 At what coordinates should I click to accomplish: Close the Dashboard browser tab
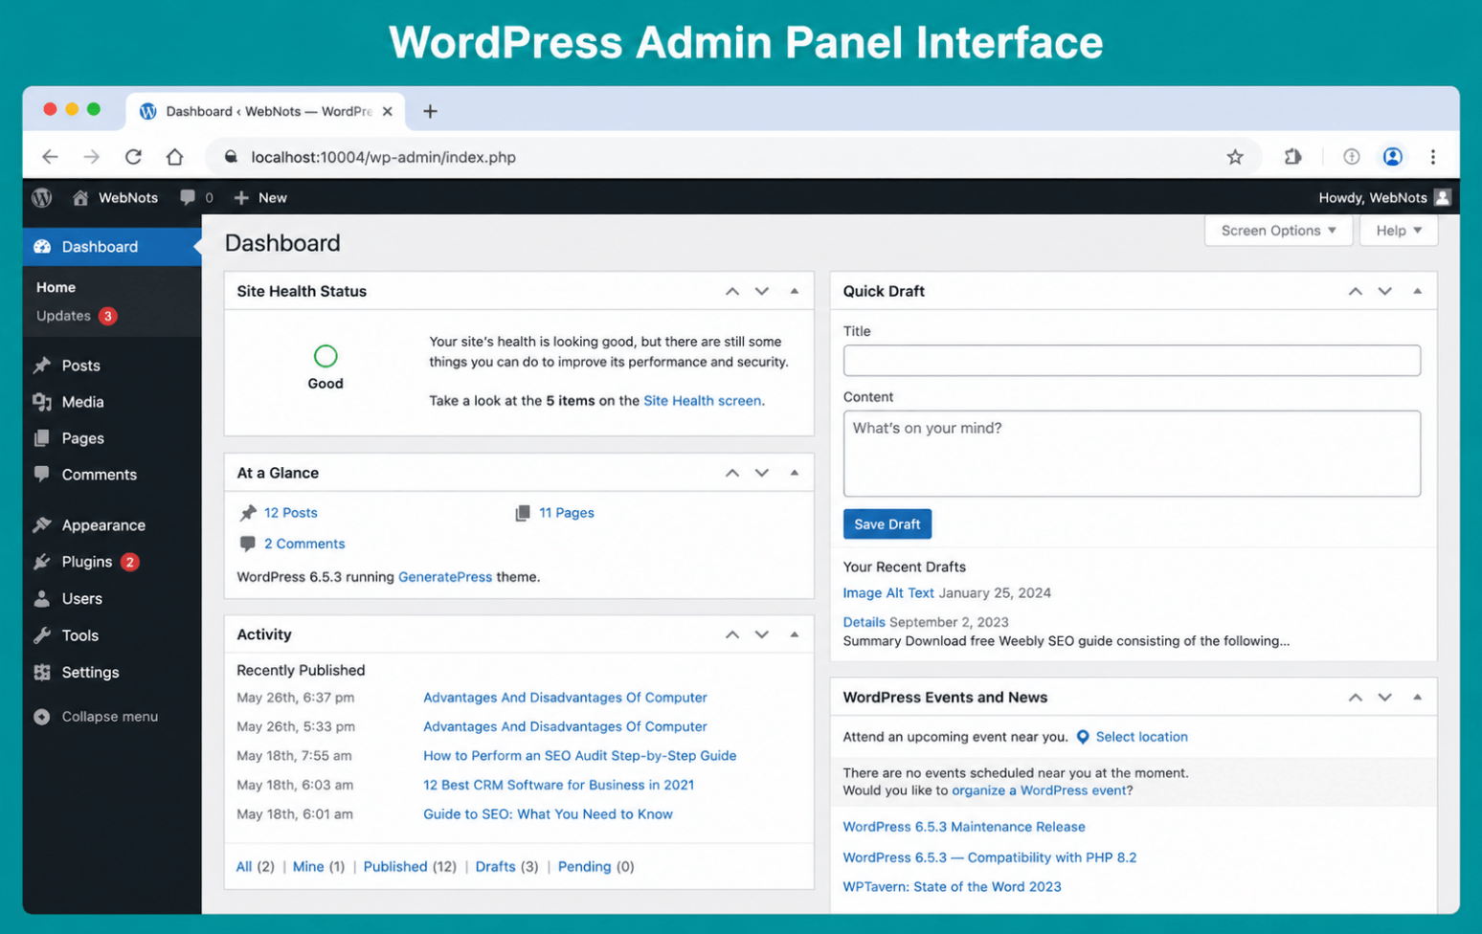387,111
